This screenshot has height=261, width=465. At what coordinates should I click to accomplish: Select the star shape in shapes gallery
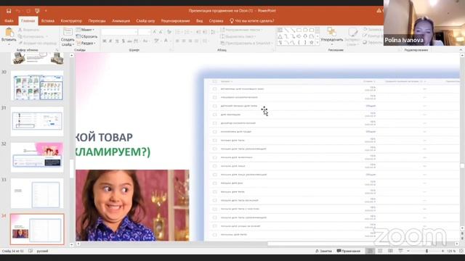pyautogui.click(x=312, y=43)
